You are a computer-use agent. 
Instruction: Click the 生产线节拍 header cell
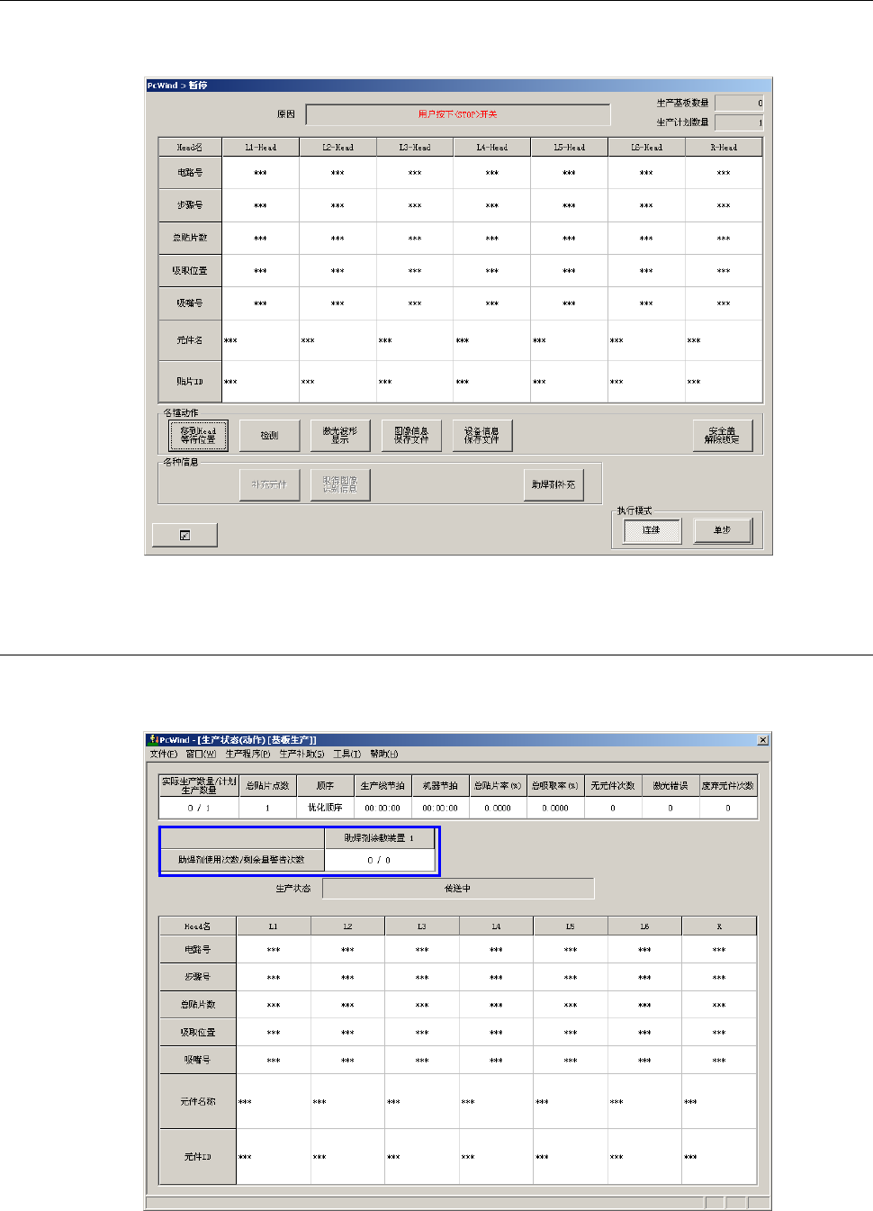383,786
